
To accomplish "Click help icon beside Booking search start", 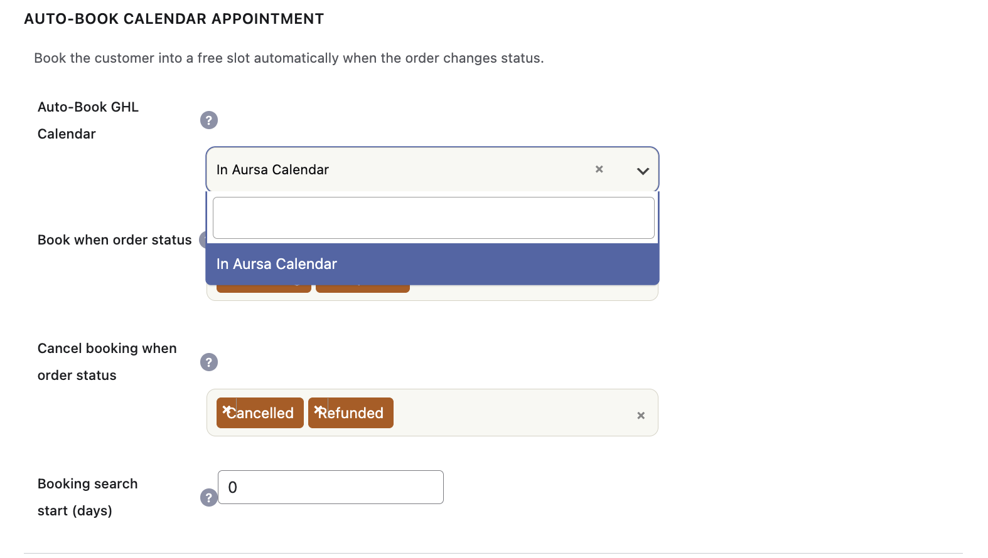I will click(x=209, y=497).
